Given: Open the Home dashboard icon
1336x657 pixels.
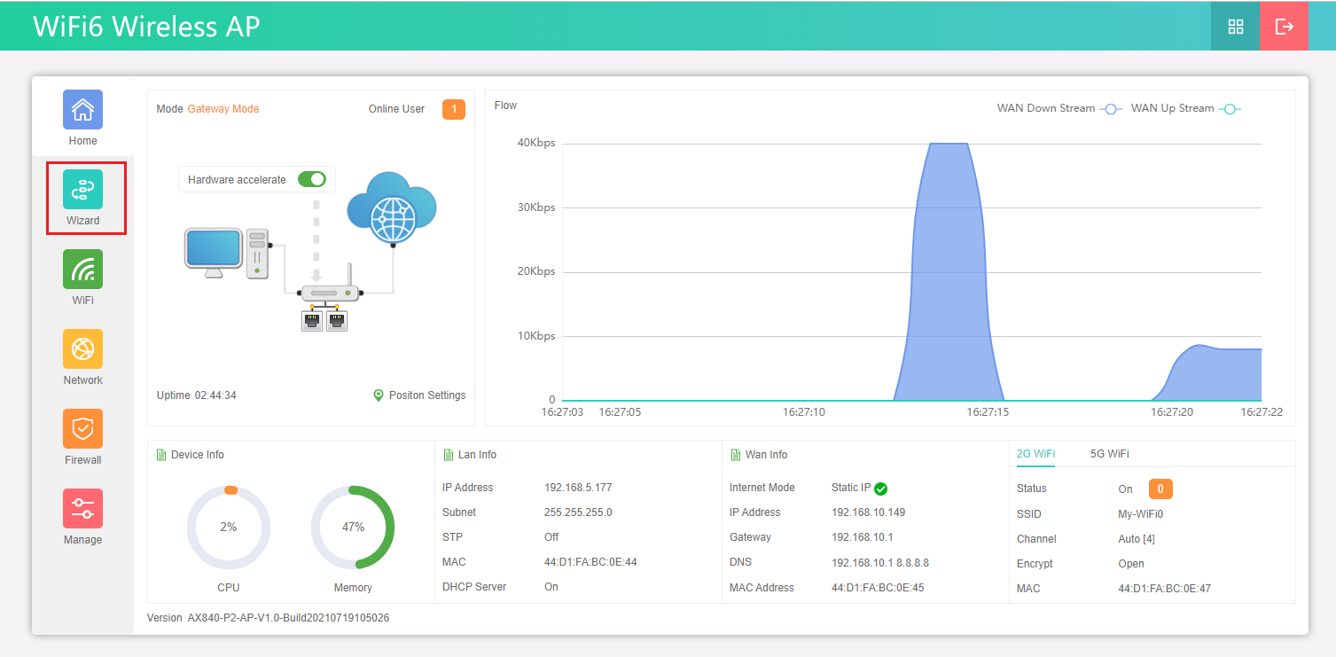Looking at the screenshot, I should pos(82,110).
